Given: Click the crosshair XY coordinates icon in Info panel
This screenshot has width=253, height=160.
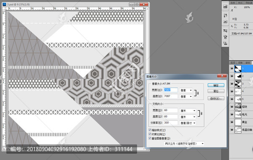Looking at the screenshot, I should [231, 26].
